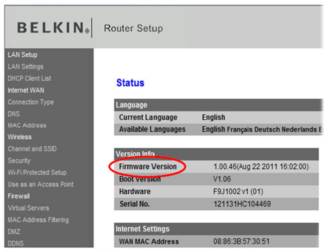Open DHCP Client List
This screenshot has height=252, width=324.
[x=29, y=78]
